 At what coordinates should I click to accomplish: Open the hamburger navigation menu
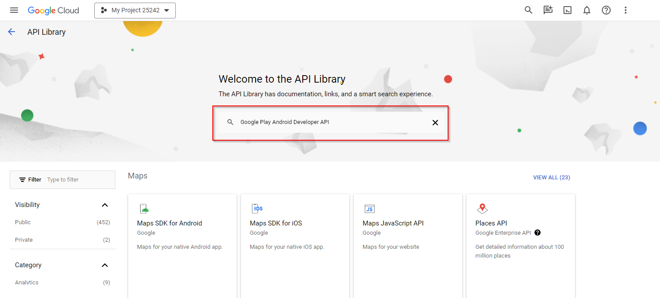[14, 11]
